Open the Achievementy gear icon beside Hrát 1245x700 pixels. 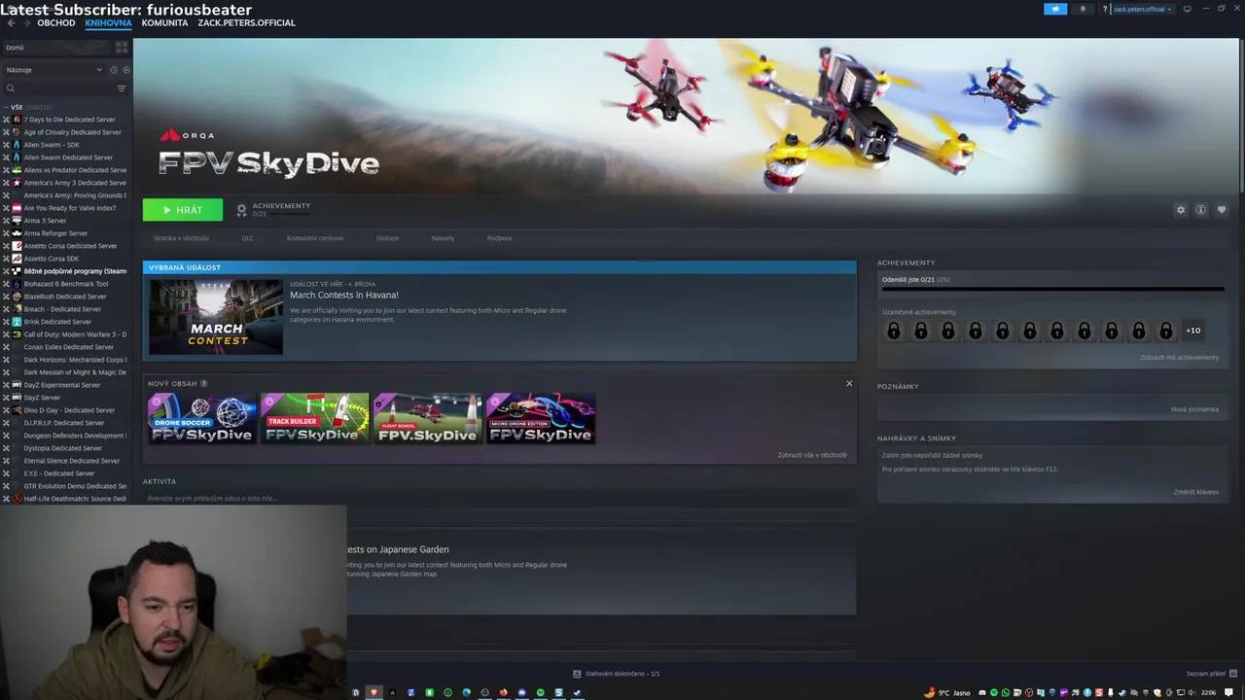(x=242, y=210)
